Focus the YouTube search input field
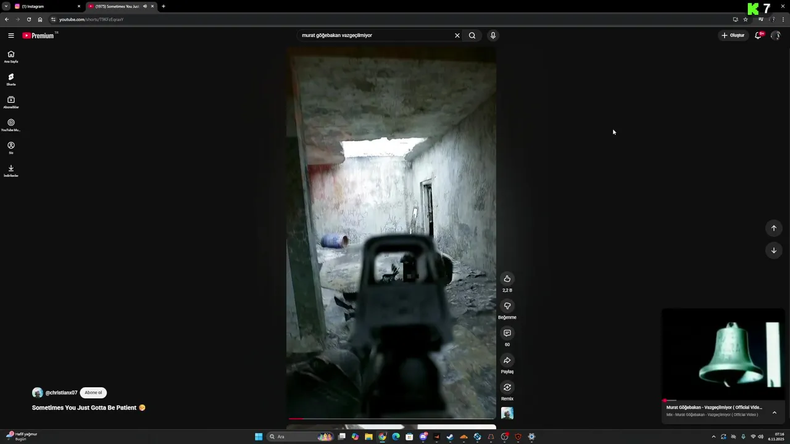The height and width of the screenshot is (444, 790). (376, 35)
